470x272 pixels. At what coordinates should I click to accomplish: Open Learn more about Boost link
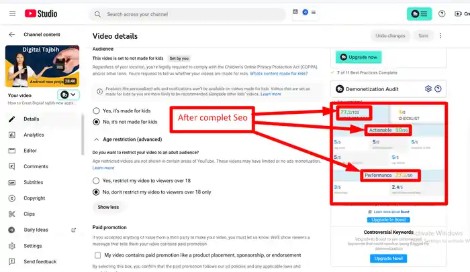pyautogui.click(x=391, y=212)
